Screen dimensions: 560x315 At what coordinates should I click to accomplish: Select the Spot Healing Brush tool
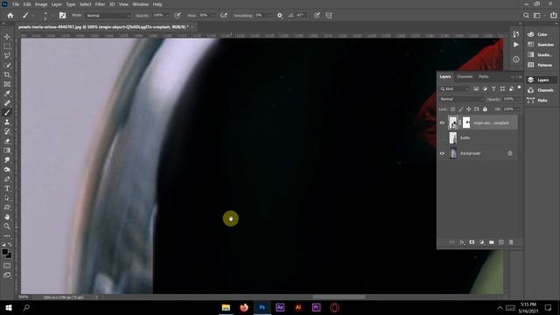(x=7, y=103)
